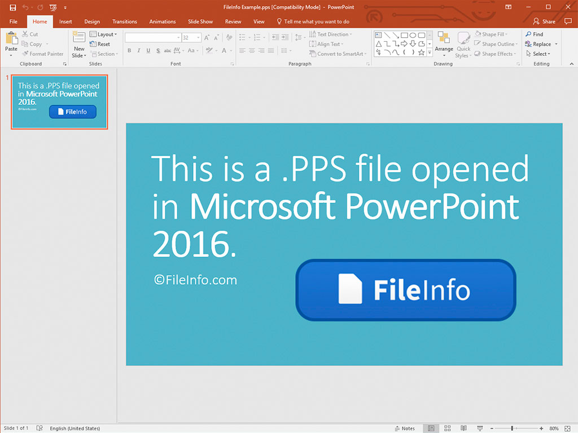Click the Undo arrow icon

pyautogui.click(x=25, y=7)
